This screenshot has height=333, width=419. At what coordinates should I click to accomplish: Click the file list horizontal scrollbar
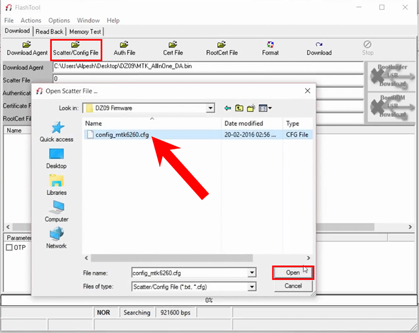pos(172,258)
